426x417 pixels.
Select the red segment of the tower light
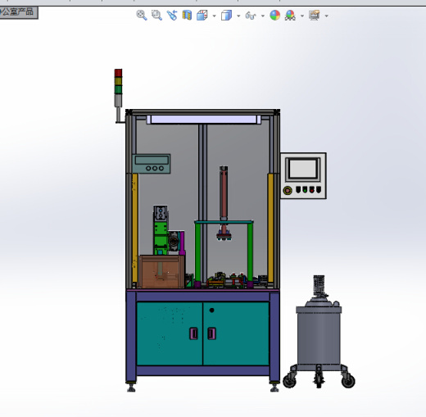point(118,73)
